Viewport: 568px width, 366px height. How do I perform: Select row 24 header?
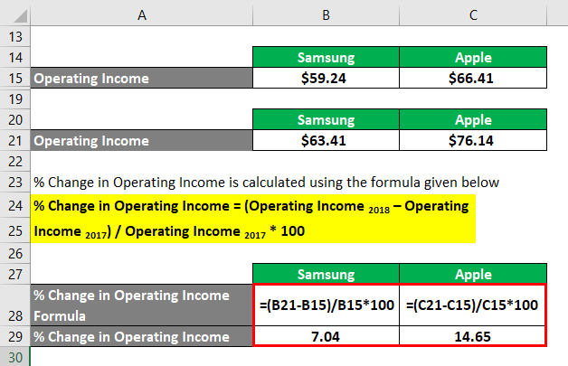15,205
